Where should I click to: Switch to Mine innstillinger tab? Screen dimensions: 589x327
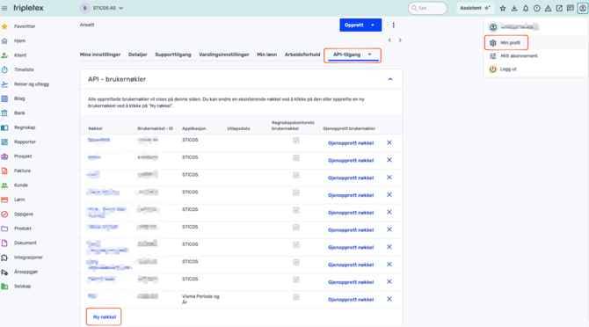coord(100,54)
